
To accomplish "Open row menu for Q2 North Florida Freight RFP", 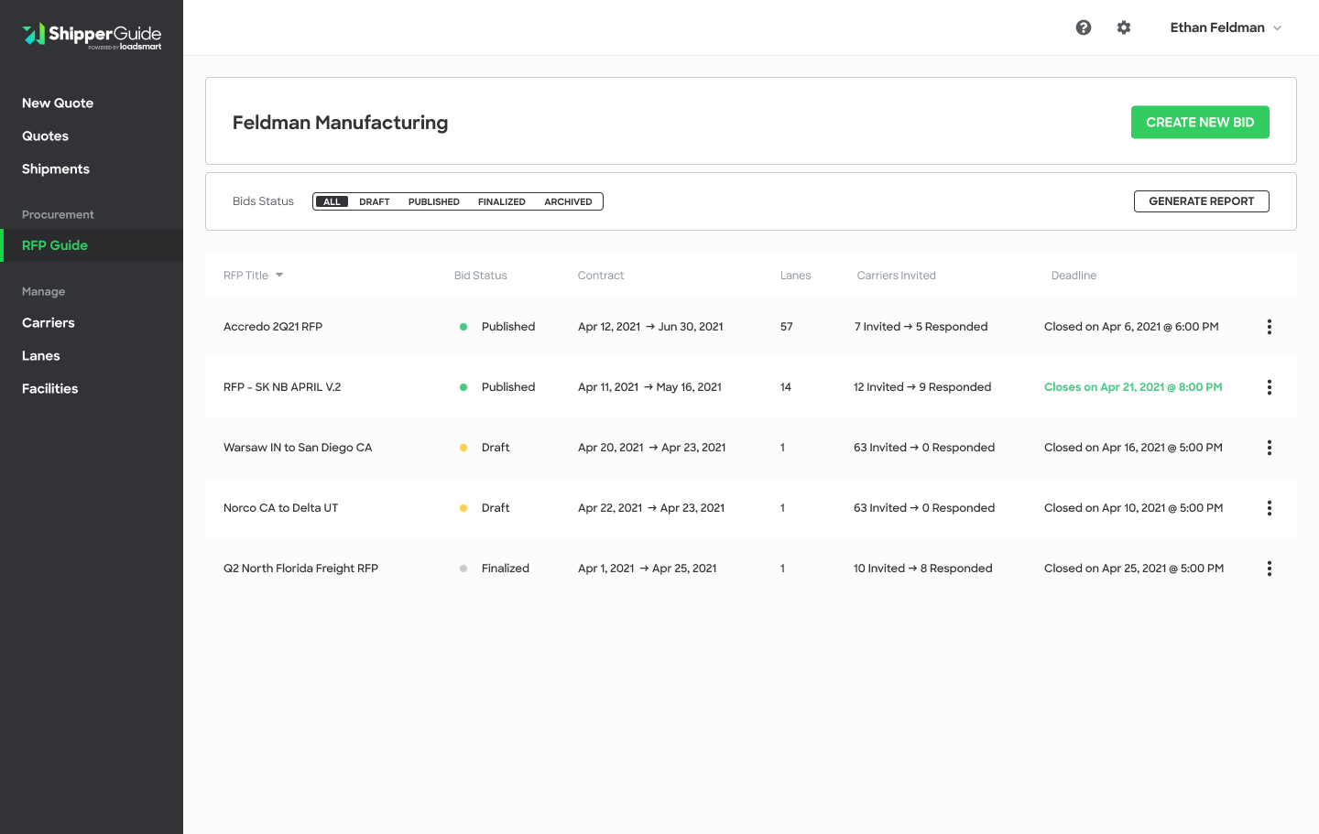I will pyautogui.click(x=1270, y=569).
